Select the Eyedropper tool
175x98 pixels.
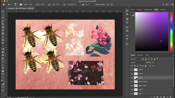[x=3, y=30]
